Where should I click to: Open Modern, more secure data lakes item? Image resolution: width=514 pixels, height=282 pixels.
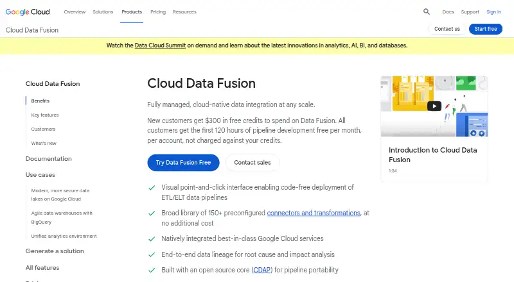pos(60,195)
